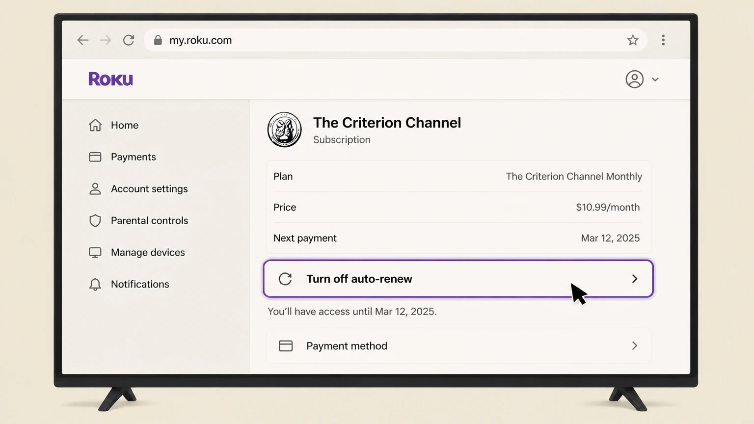Click the chevron on Turn off auto-renew
Screen dimensions: 754x424
click(x=635, y=279)
